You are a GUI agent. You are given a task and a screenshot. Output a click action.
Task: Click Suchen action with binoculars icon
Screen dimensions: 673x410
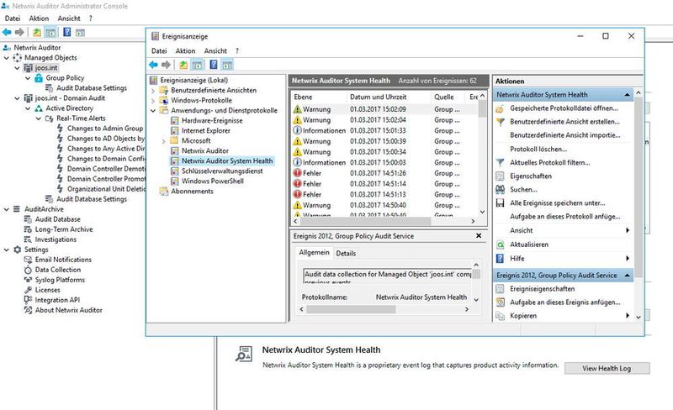point(523,190)
